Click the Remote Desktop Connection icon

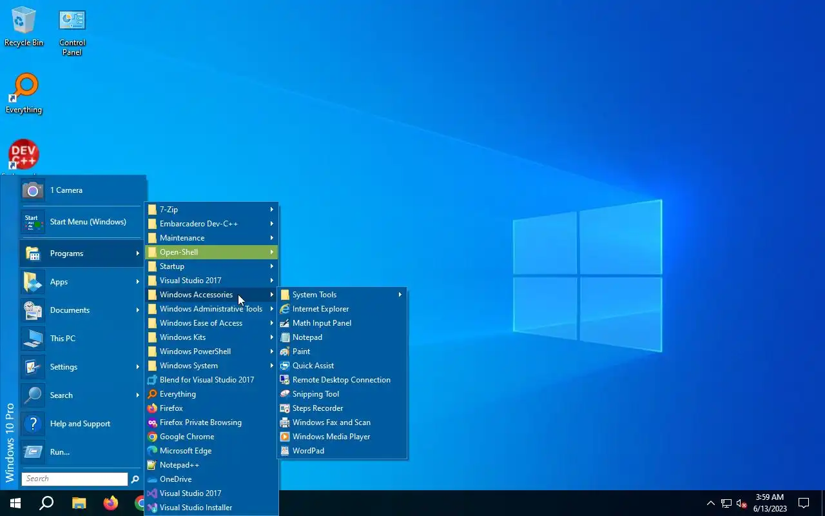[285, 380]
